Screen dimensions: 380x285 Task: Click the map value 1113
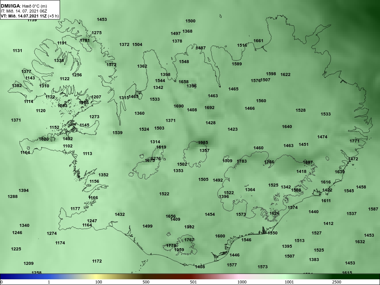pos(87,154)
